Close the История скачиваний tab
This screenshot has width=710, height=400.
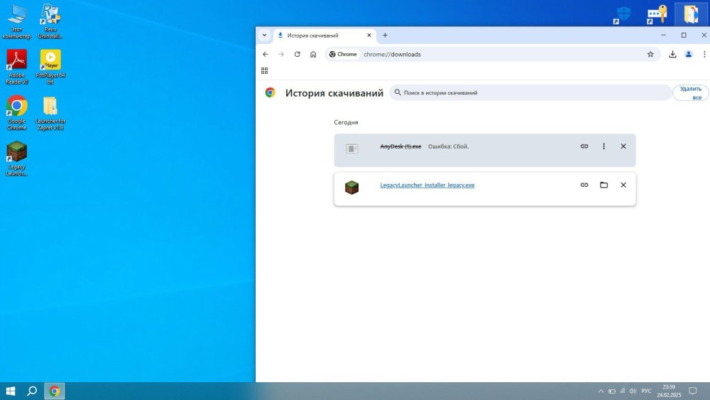(369, 36)
